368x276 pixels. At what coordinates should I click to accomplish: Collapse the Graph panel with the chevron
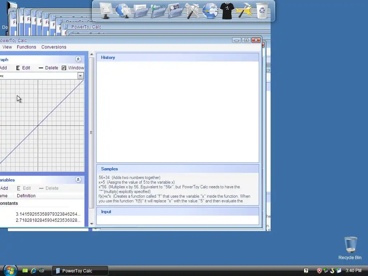coord(78,59)
